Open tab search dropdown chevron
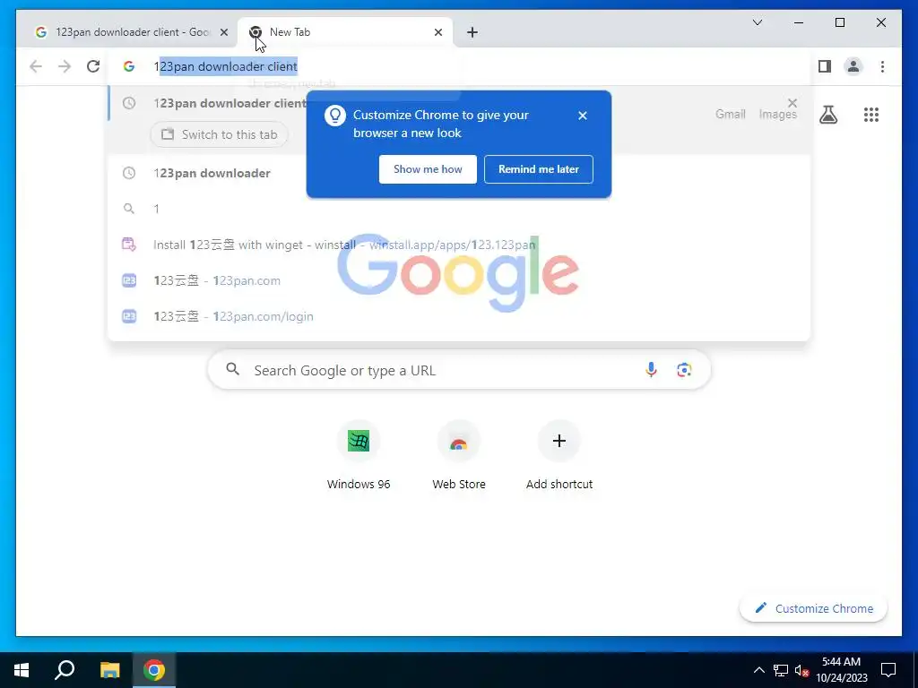Screen dimensions: 918x688 click(757, 22)
